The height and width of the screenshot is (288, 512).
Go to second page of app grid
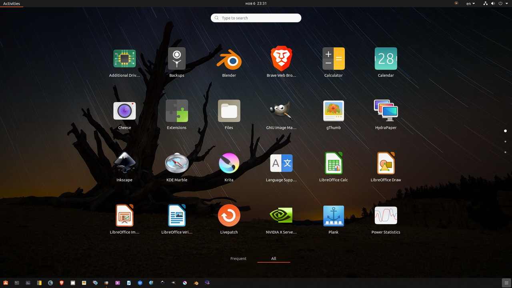click(x=505, y=142)
